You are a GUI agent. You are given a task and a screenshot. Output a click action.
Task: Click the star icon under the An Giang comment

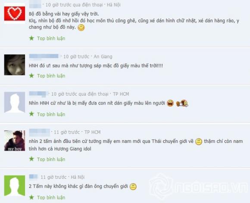pyautogui.click(x=31, y=76)
